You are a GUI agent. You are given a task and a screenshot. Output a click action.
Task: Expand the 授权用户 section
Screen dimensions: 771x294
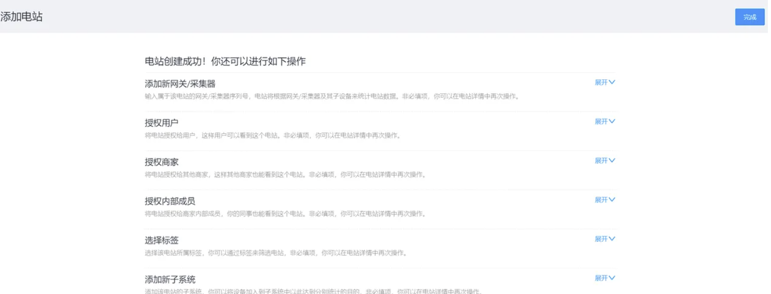pos(605,121)
